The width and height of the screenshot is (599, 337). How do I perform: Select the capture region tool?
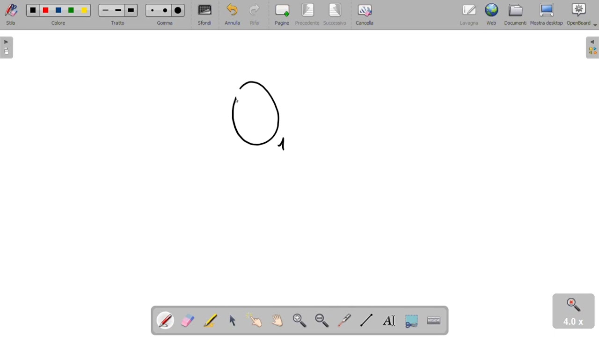coord(411,321)
